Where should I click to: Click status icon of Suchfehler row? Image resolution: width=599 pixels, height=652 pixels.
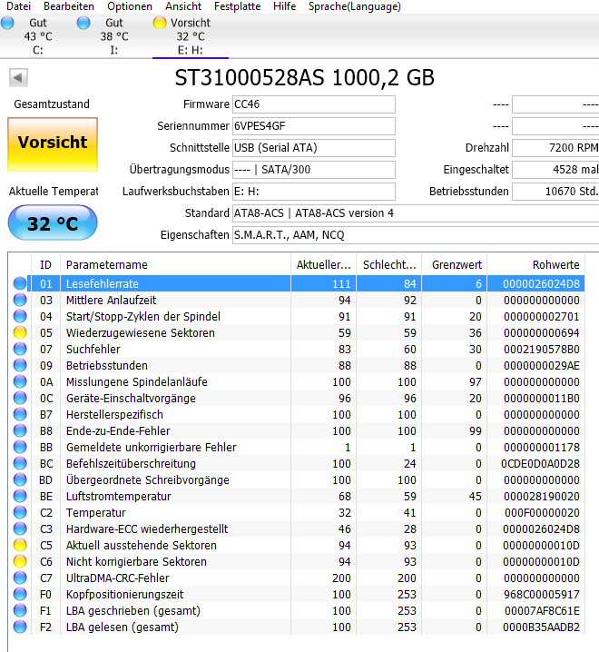tap(20, 349)
